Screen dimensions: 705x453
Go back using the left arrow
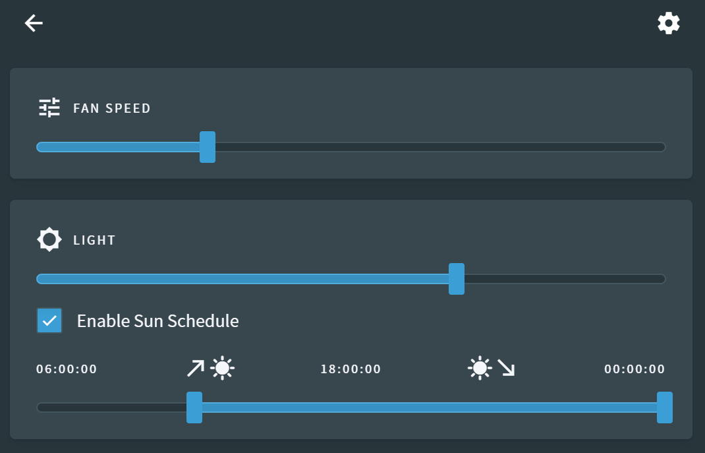(x=34, y=23)
